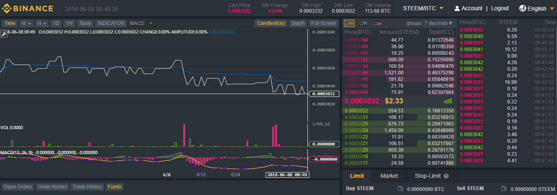This screenshot has width=557, height=195.
Task: Click buy order at price 0.0003017
Action: click(399, 163)
